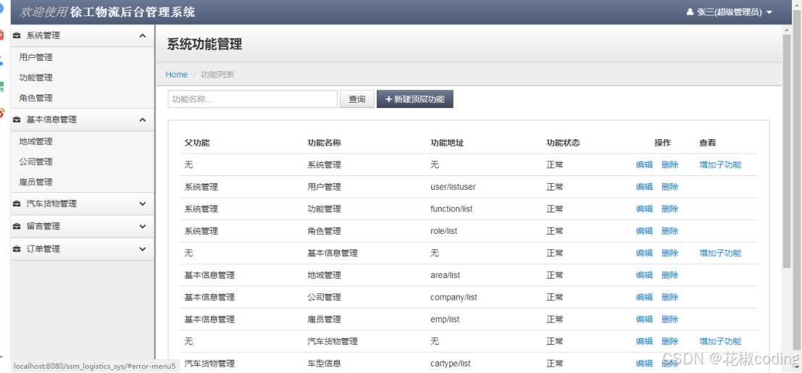Expand the 留言管理 sidebar section chevron
Image resolution: width=802 pixels, height=373 pixels.
click(x=143, y=226)
